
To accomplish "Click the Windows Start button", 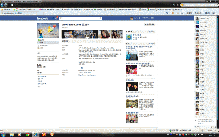I will (3, 135).
